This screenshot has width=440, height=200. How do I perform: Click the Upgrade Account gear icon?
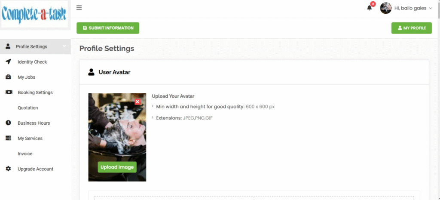pyautogui.click(x=9, y=169)
